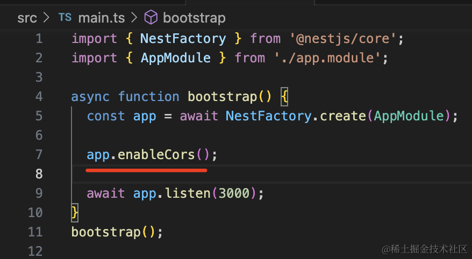Click the purple cube symbol icon
This screenshot has width=472, height=259.
point(151,17)
